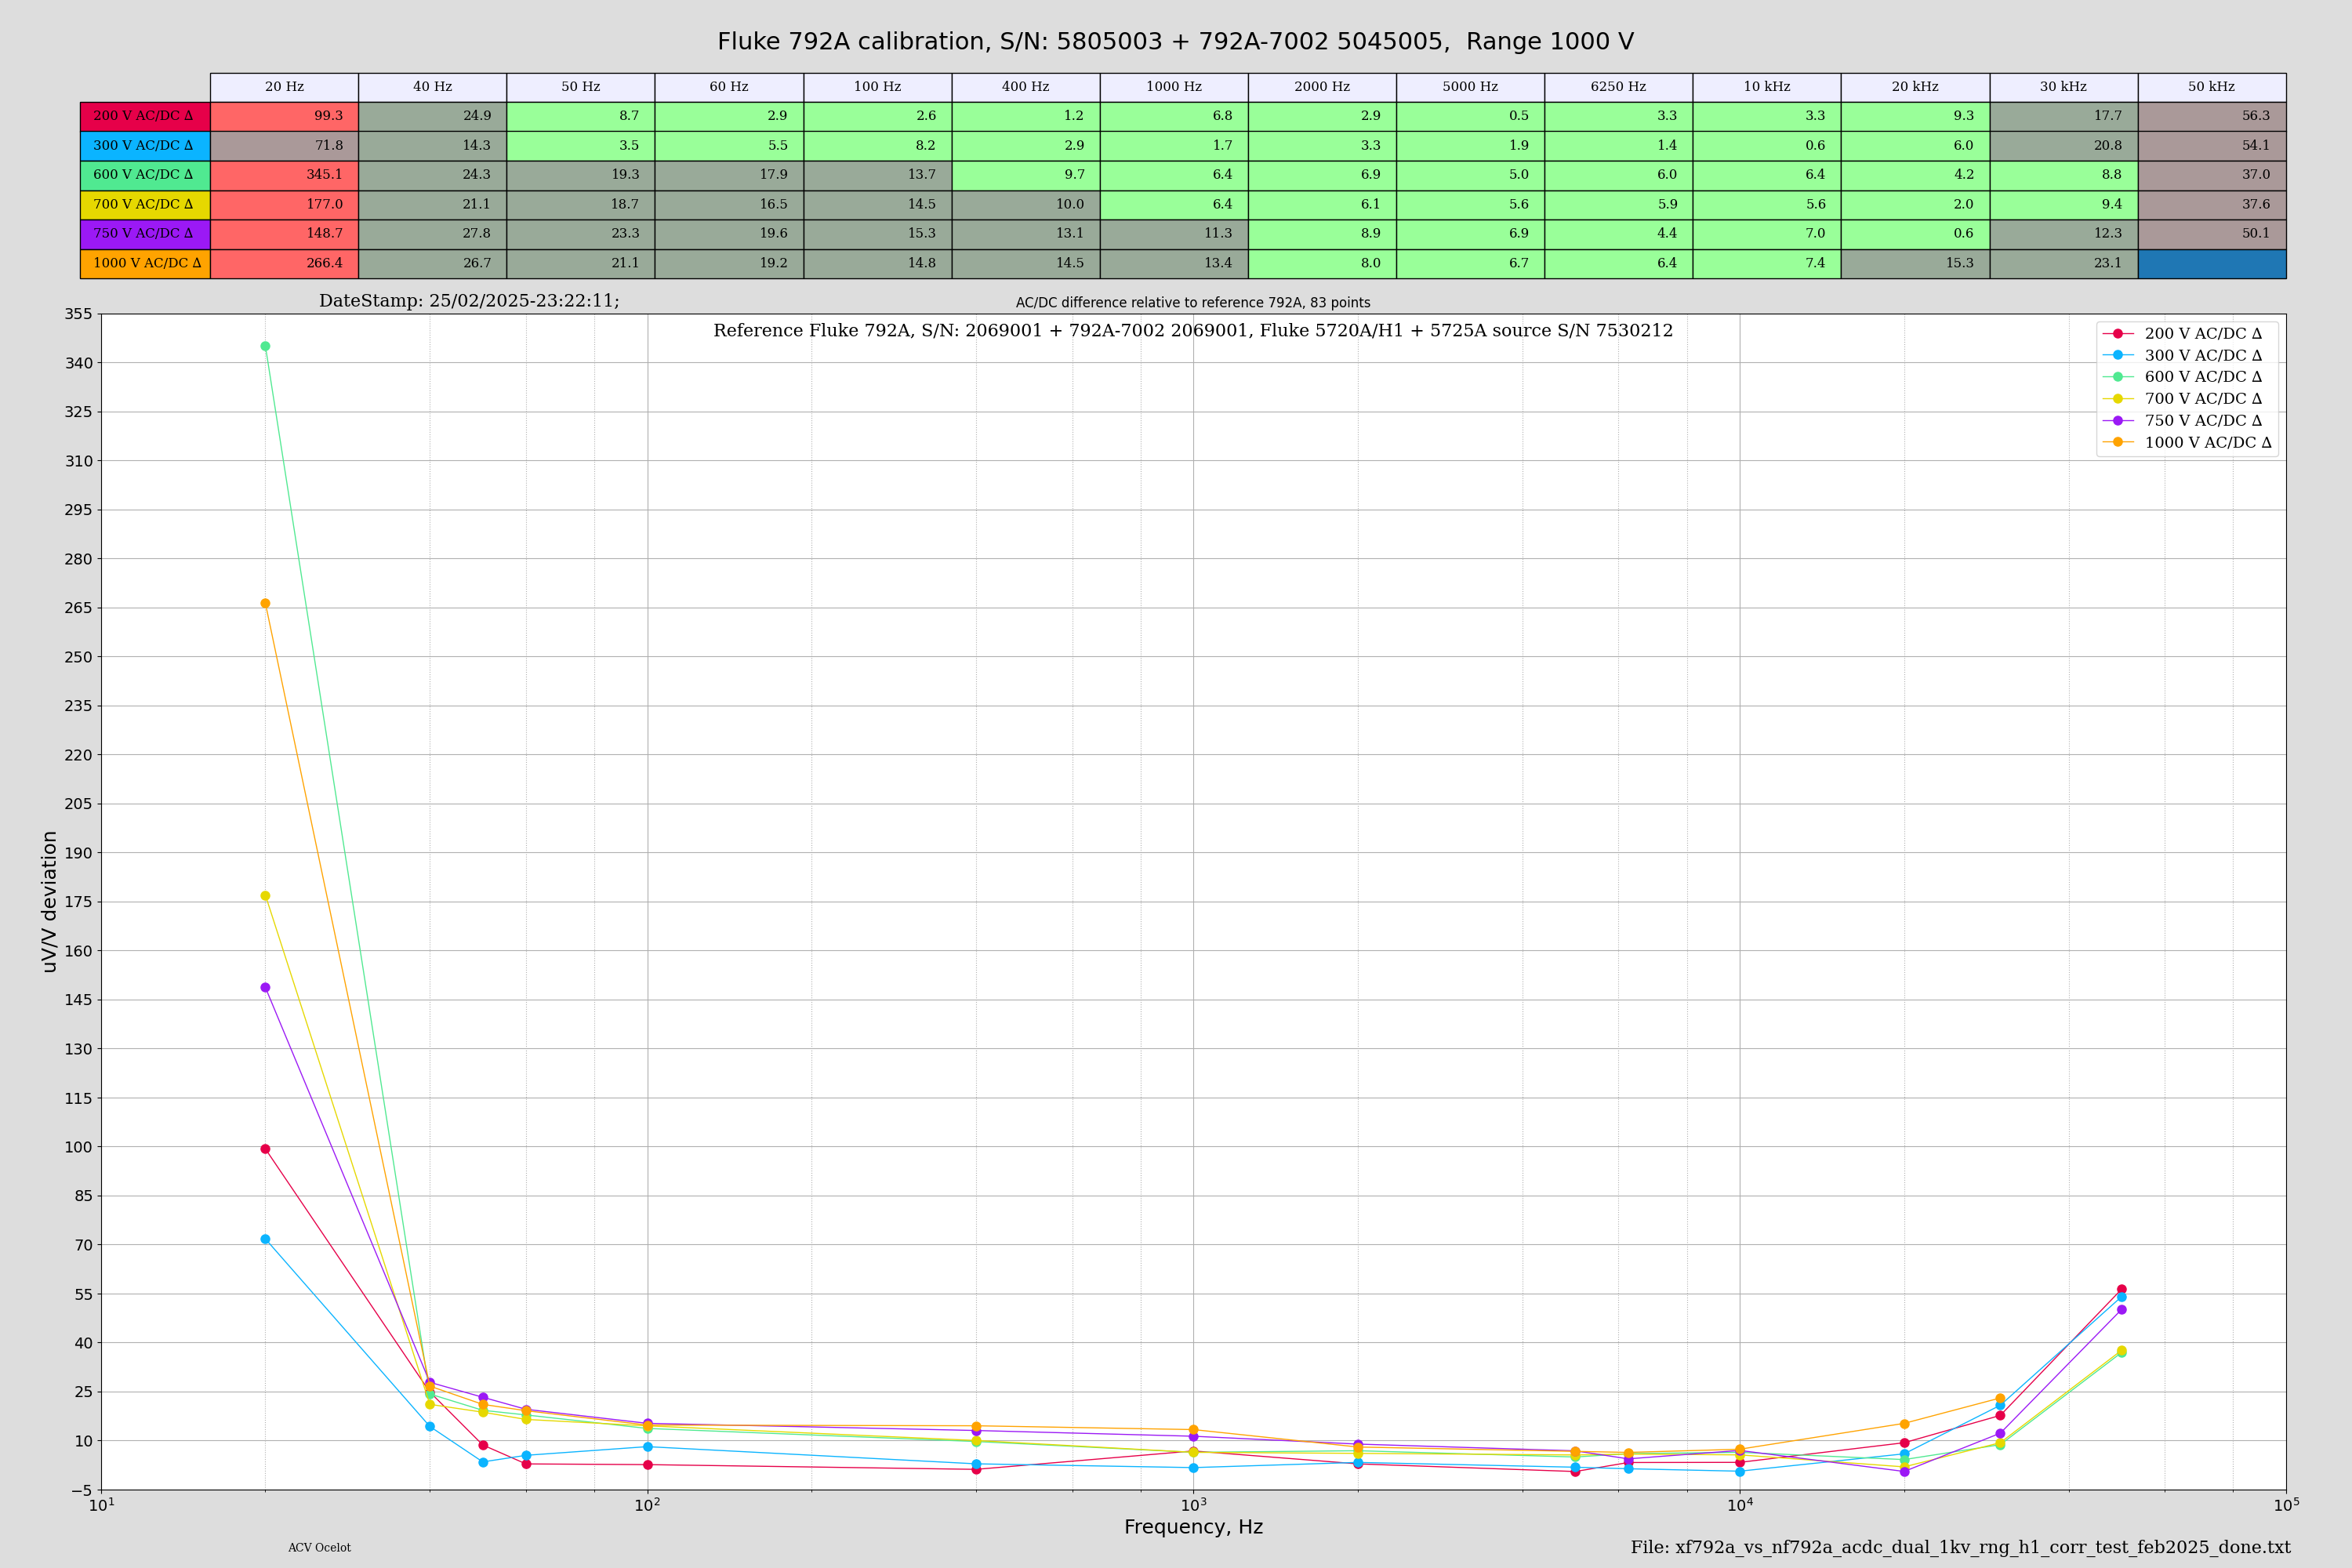Click the 15.3 cell in 20 kHz column
2352x1568 pixels.
(1915, 264)
